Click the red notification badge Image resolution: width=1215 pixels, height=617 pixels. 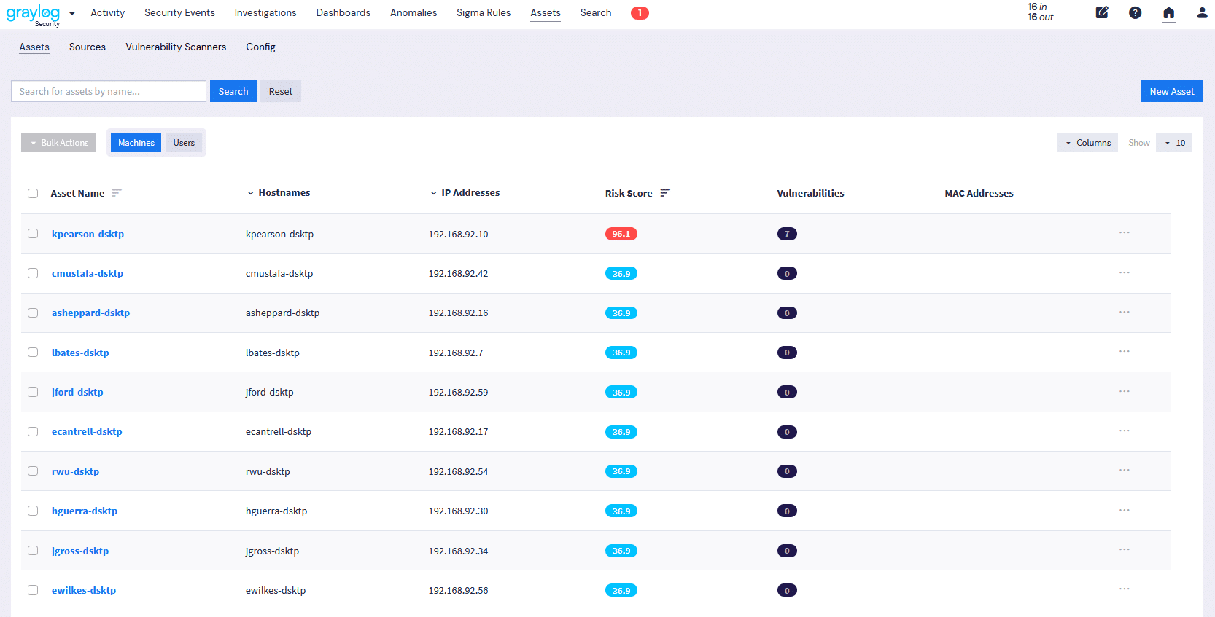[640, 13]
